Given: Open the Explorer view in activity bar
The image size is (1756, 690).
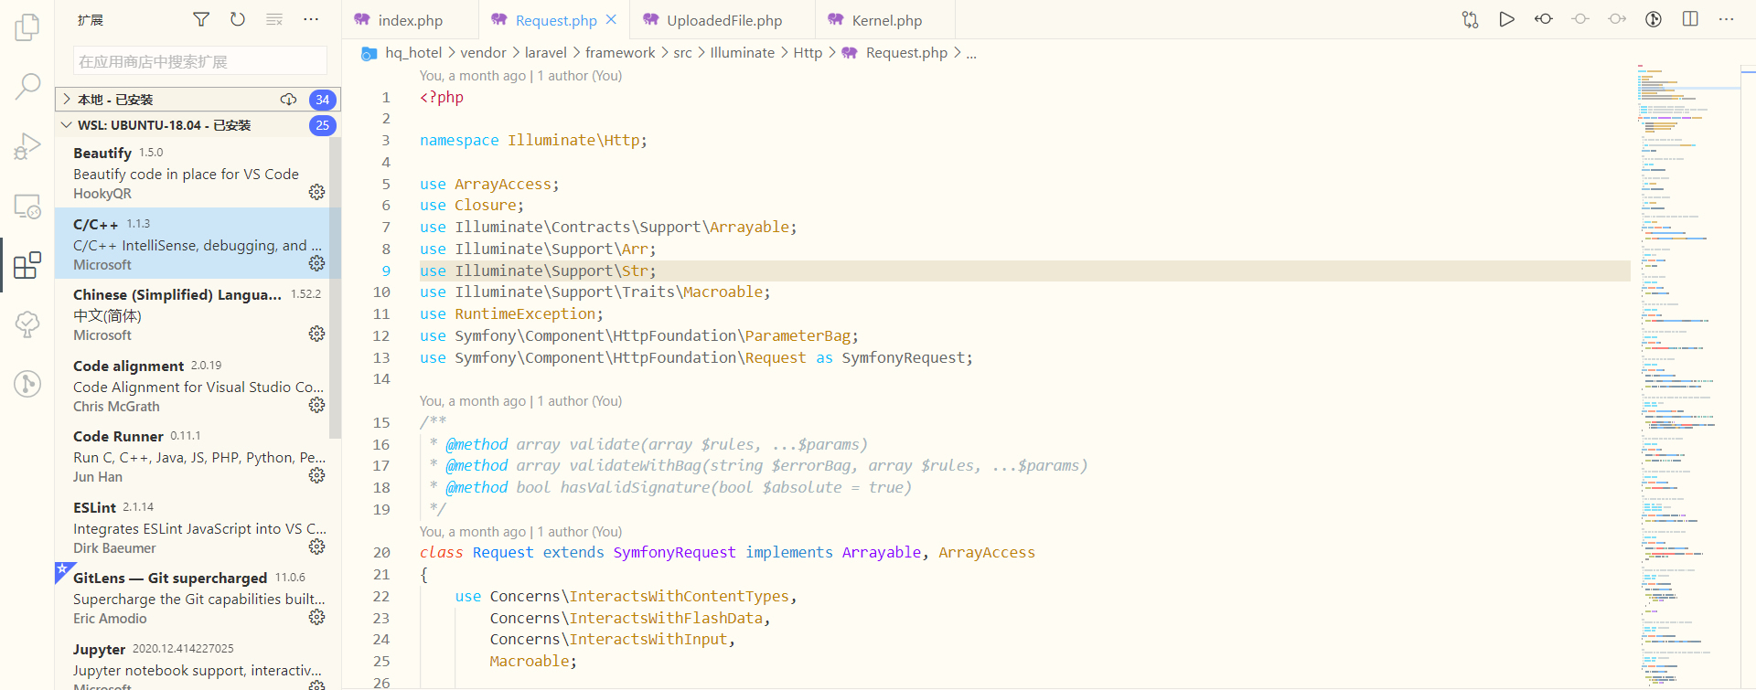Looking at the screenshot, I should pyautogui.click(x=27, y=27).
